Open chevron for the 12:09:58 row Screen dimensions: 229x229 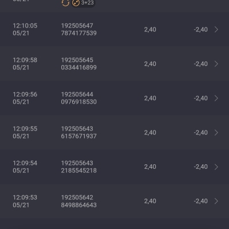[x=216, y=64]
